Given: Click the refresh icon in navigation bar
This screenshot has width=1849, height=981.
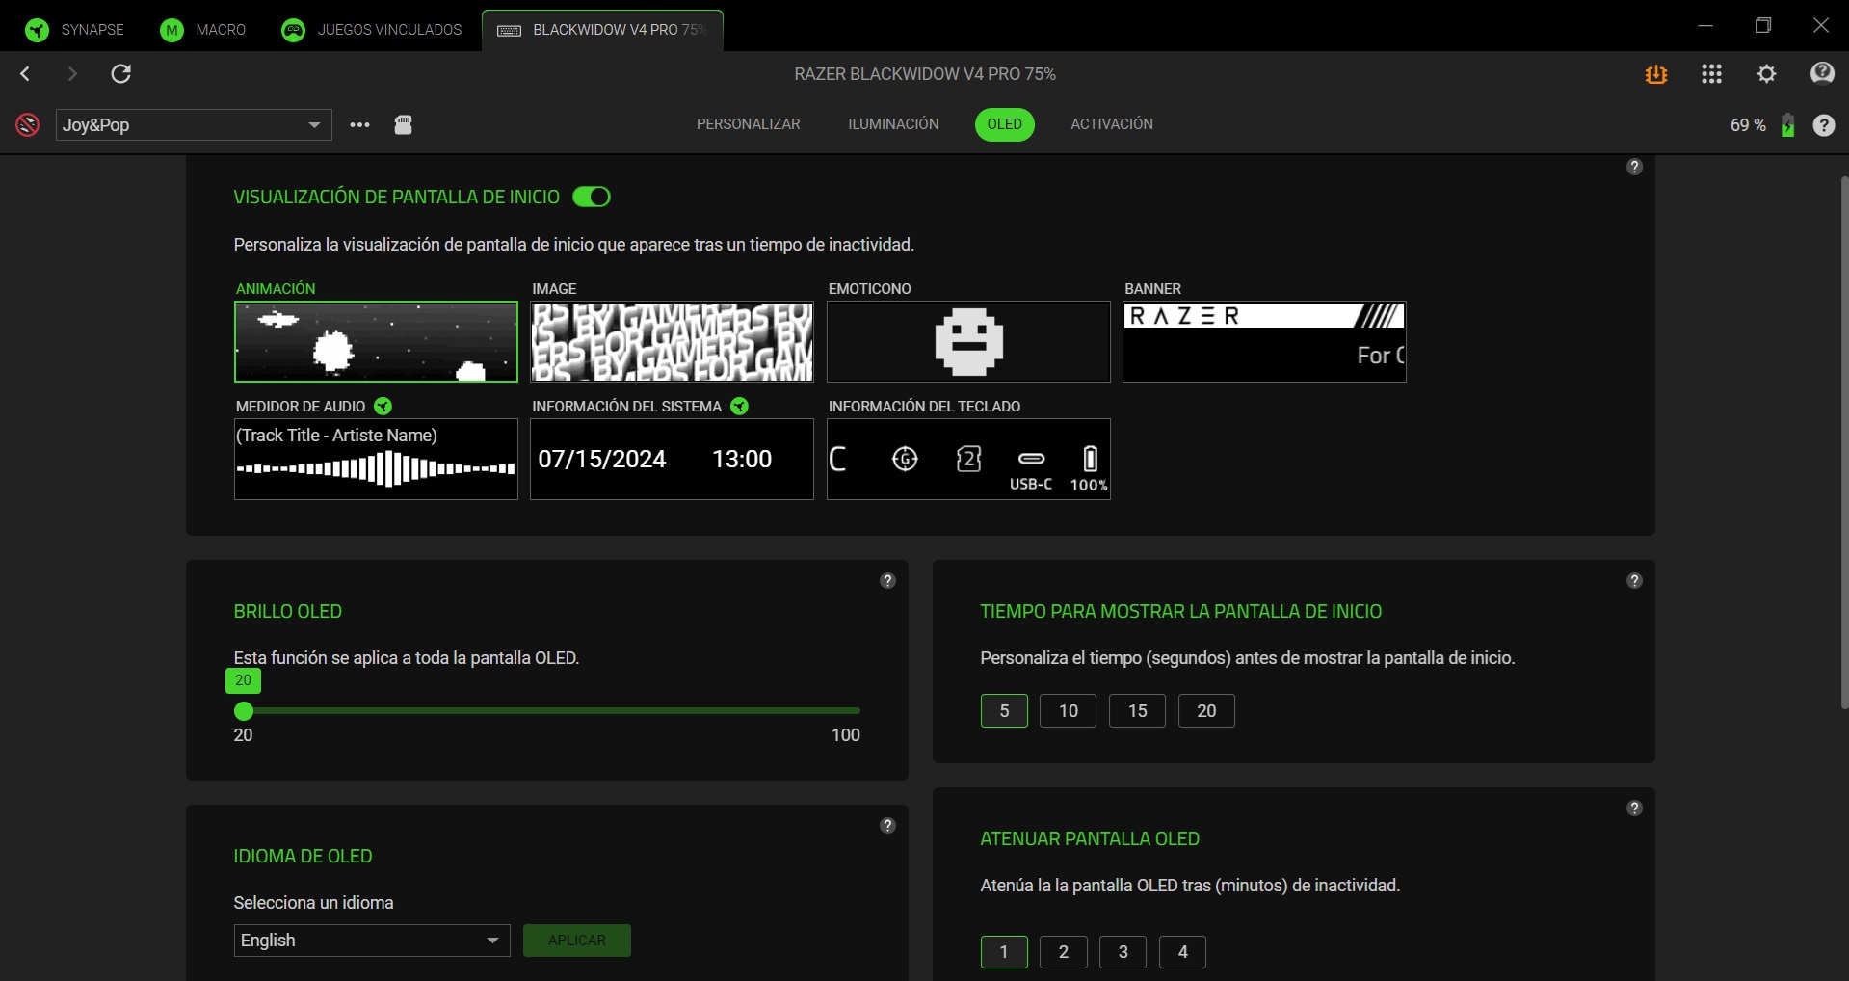Looking at the screenshot, I should [x=121, y=74].
